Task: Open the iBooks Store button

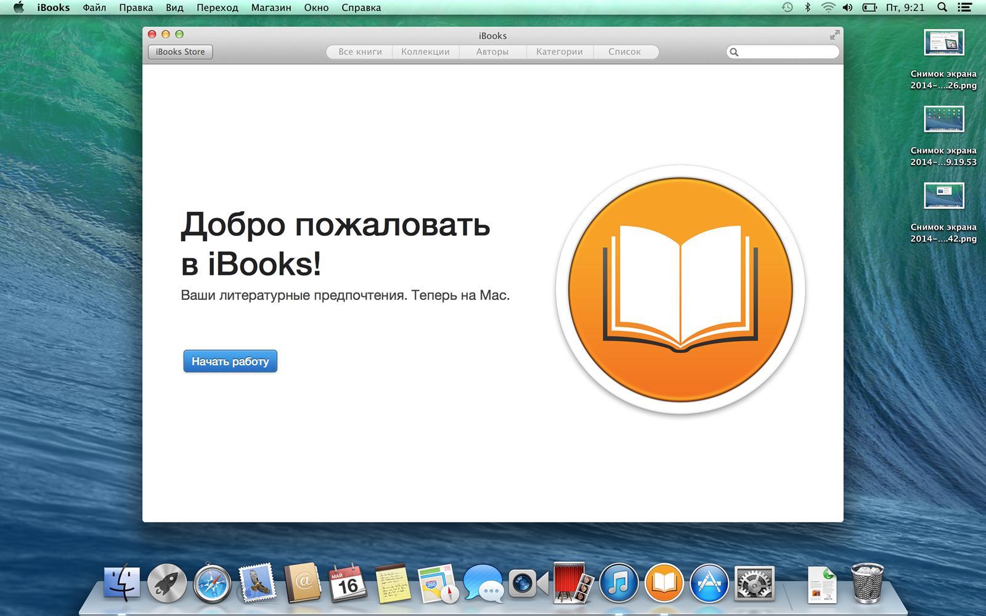Action: pyautogui.click(x=181, y=52)
